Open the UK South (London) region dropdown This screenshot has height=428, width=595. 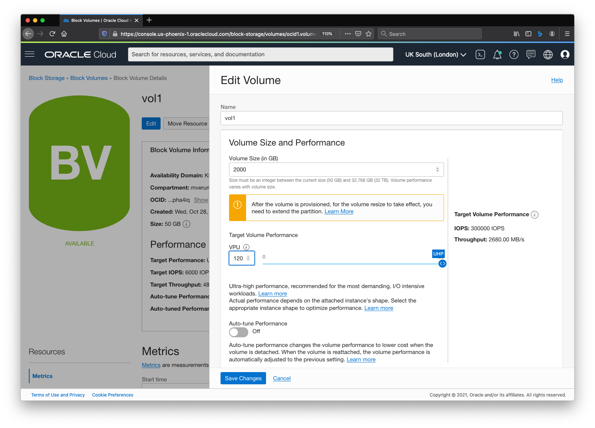(x=436, y=55)
